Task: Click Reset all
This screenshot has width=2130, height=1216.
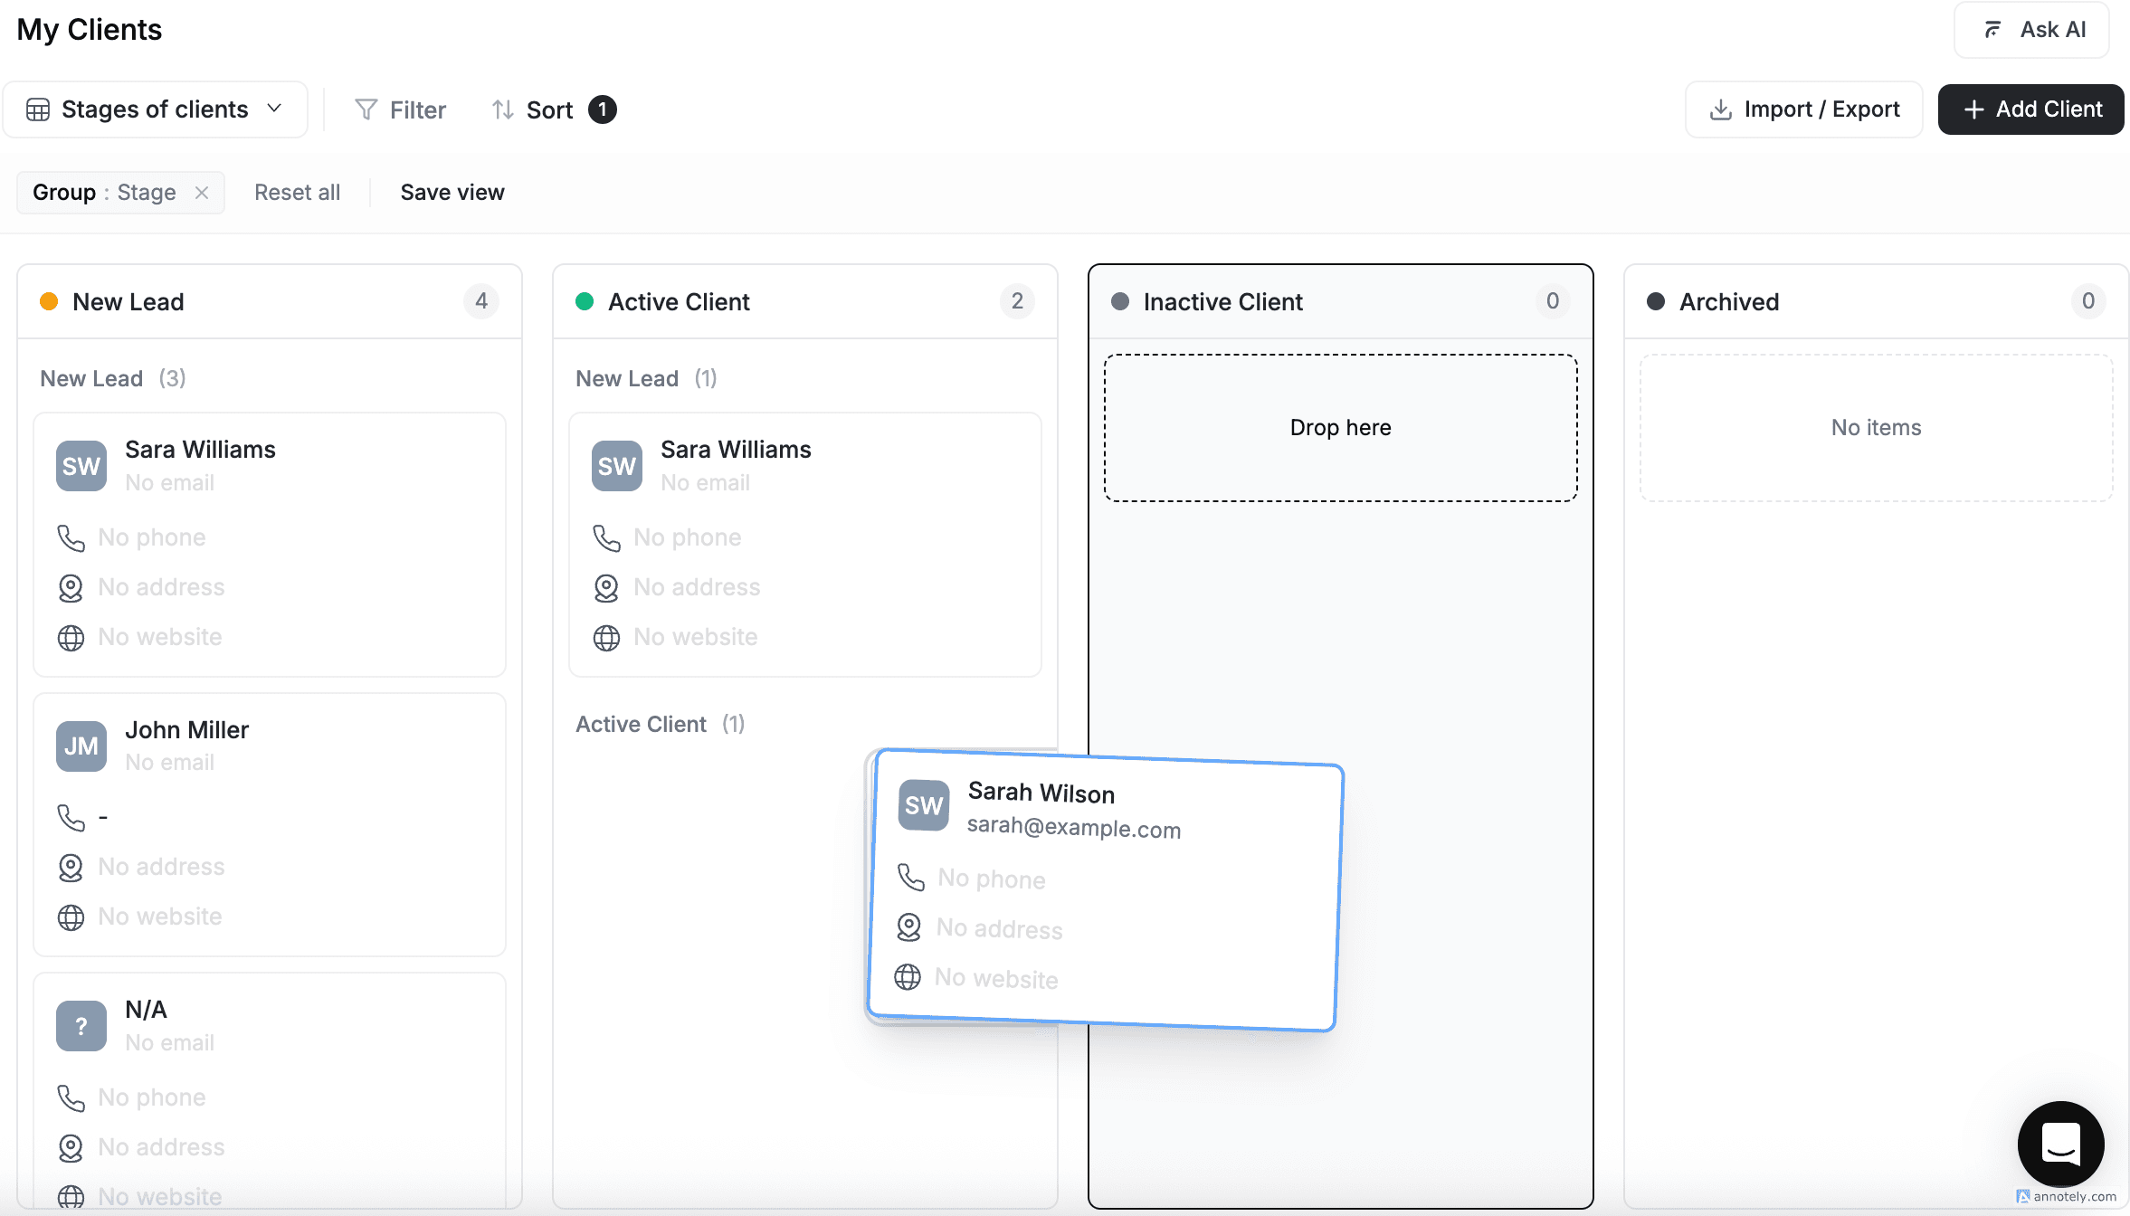Action: click(297, 192)
